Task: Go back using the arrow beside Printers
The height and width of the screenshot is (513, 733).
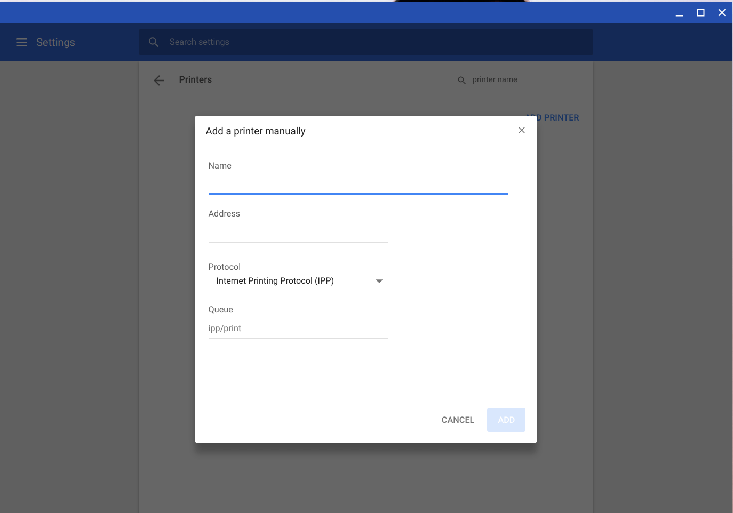Action: (x=159, y=80)
